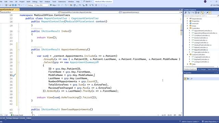219x123 pixels.
Task: Open the Edit menu
Action: [x=6, y=1]
